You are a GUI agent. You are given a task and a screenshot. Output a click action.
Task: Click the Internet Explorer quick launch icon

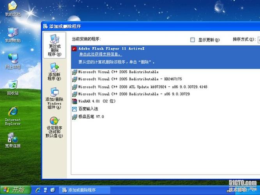pos(38,190)
